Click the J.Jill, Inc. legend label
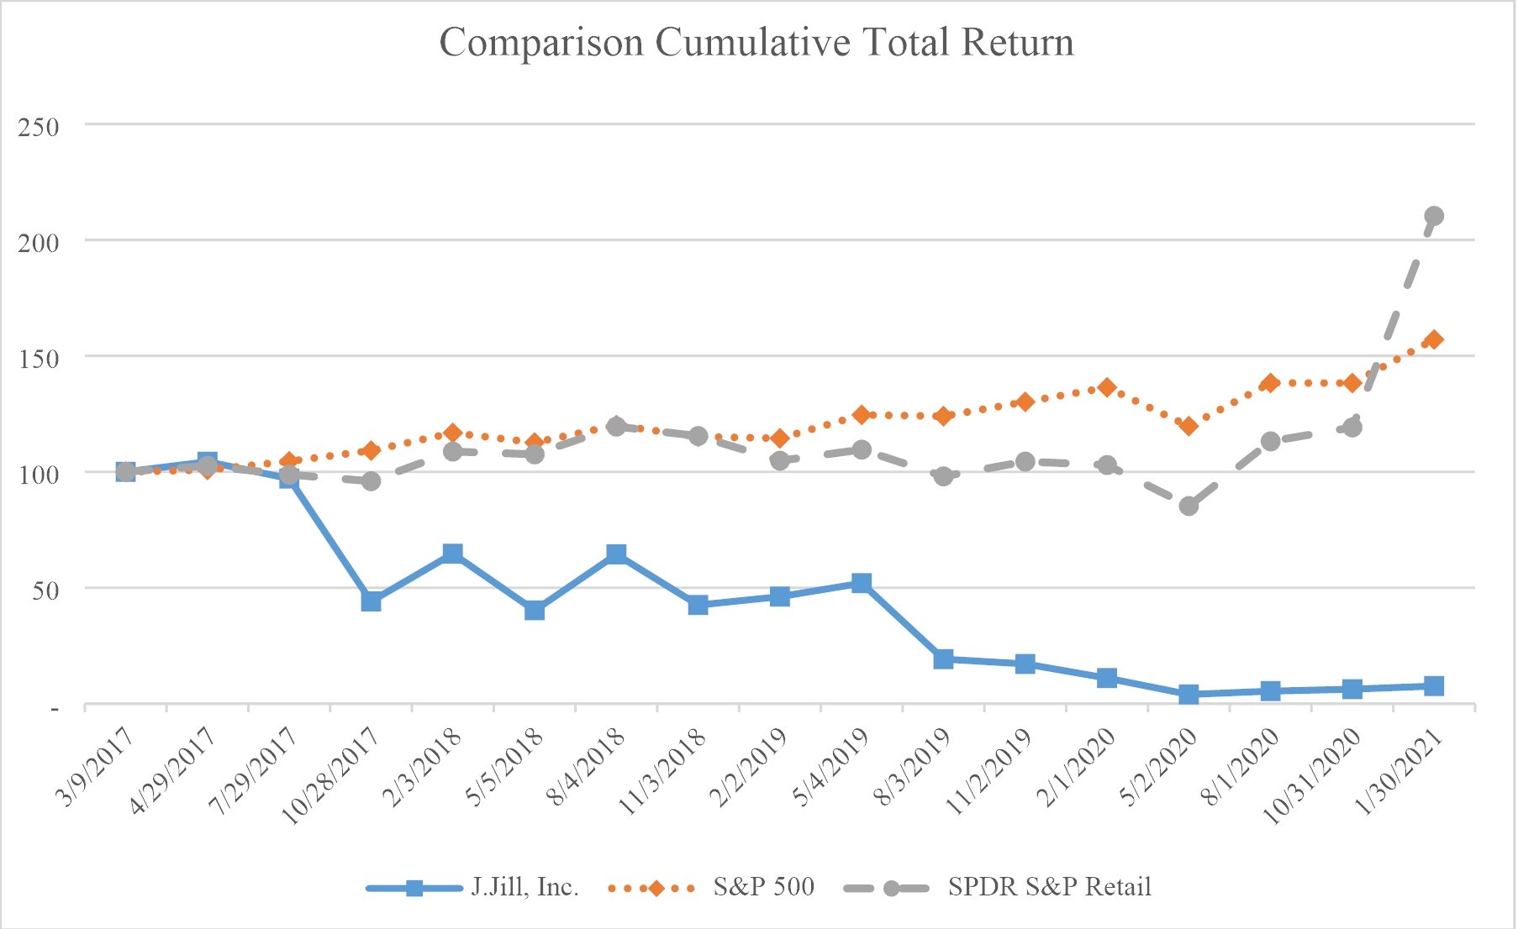The image size is (1518, 929). [x=525, y=887]
